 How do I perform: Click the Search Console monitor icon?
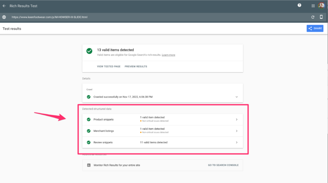click(x=89, y=165)
